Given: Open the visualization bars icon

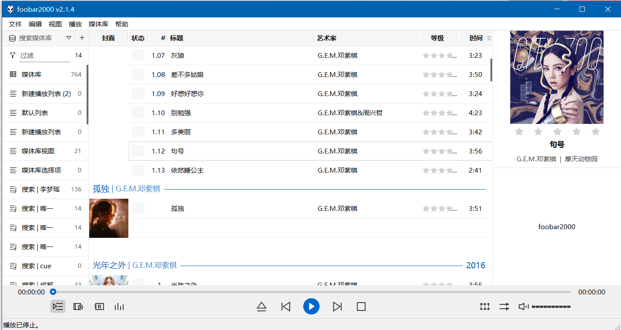Looking at the screenshot, I should (119, 307).
